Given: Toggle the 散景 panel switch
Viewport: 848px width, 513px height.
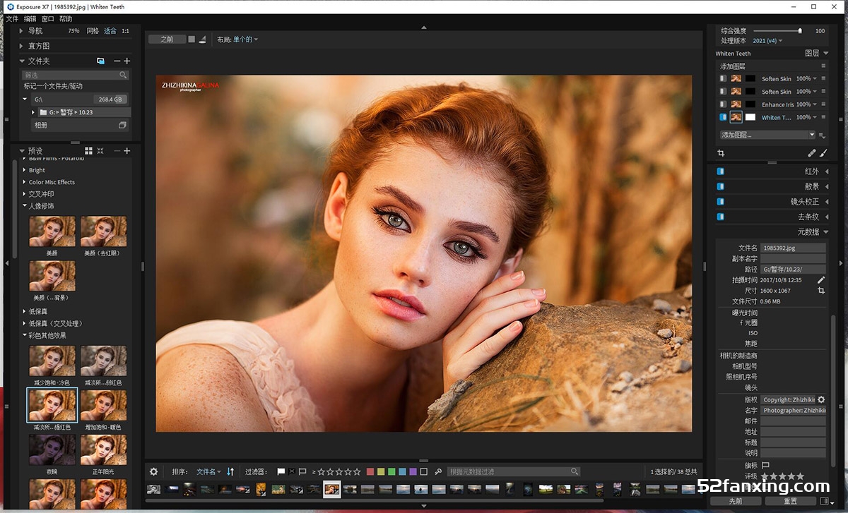Looking at the screenshot, I should (x=721, y=186).
